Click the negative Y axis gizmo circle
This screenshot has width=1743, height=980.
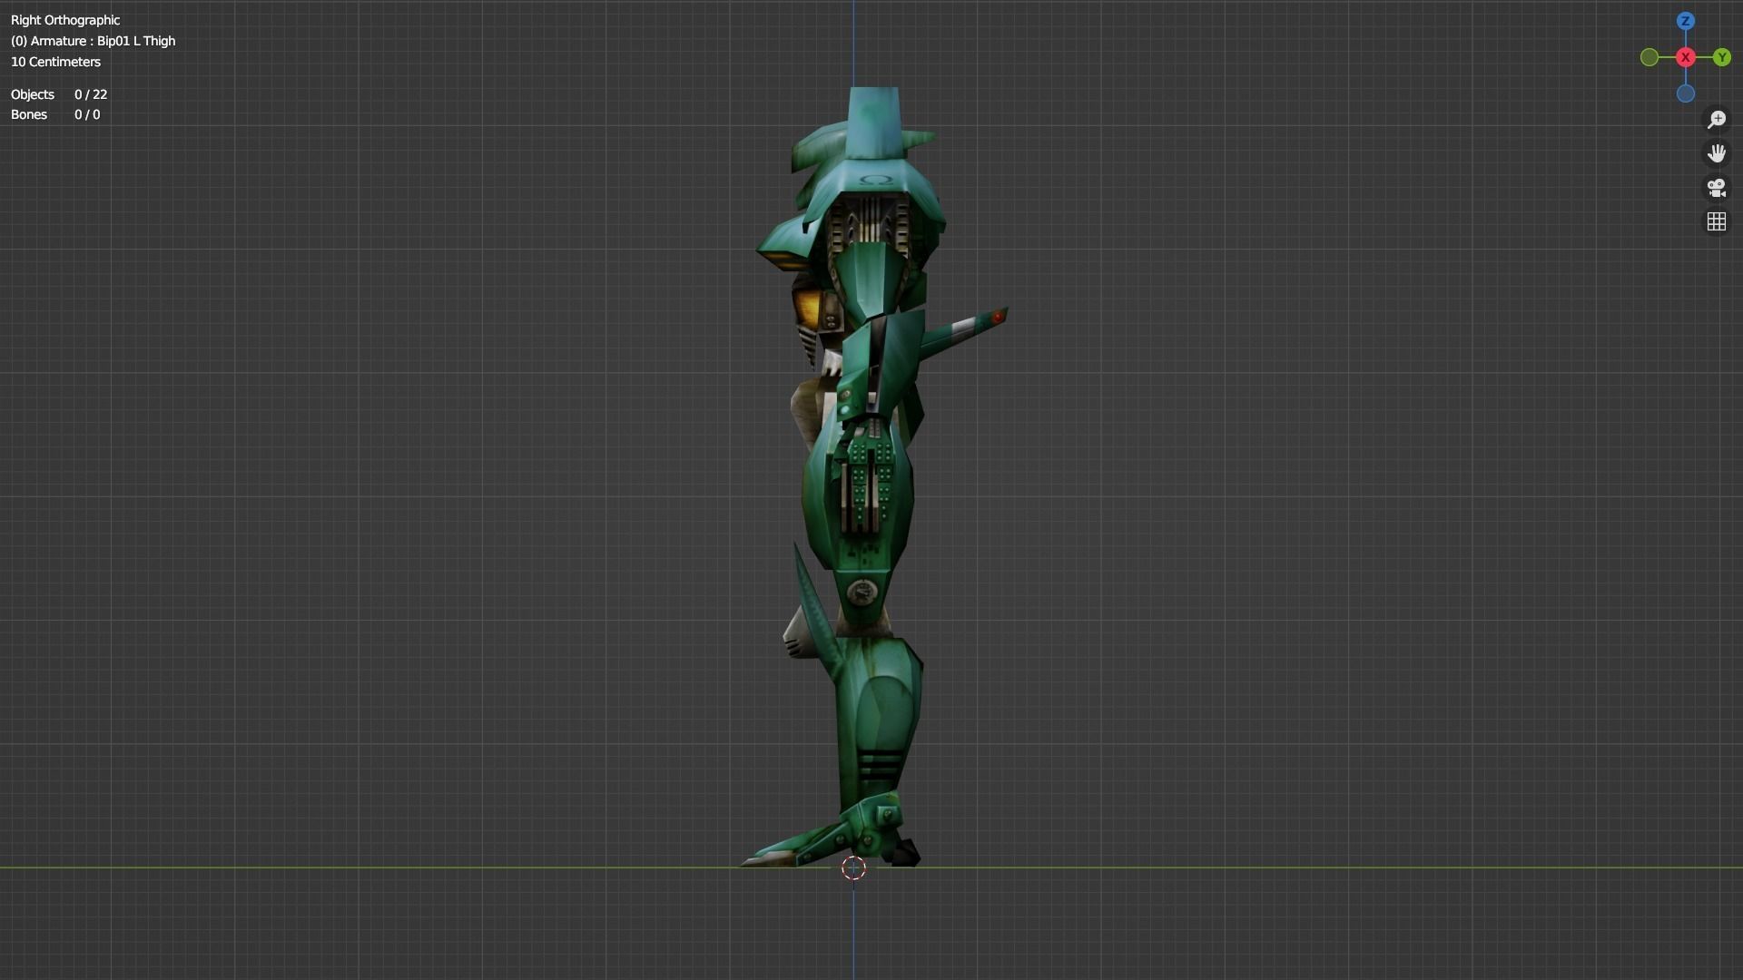(x=1649, y=57)
